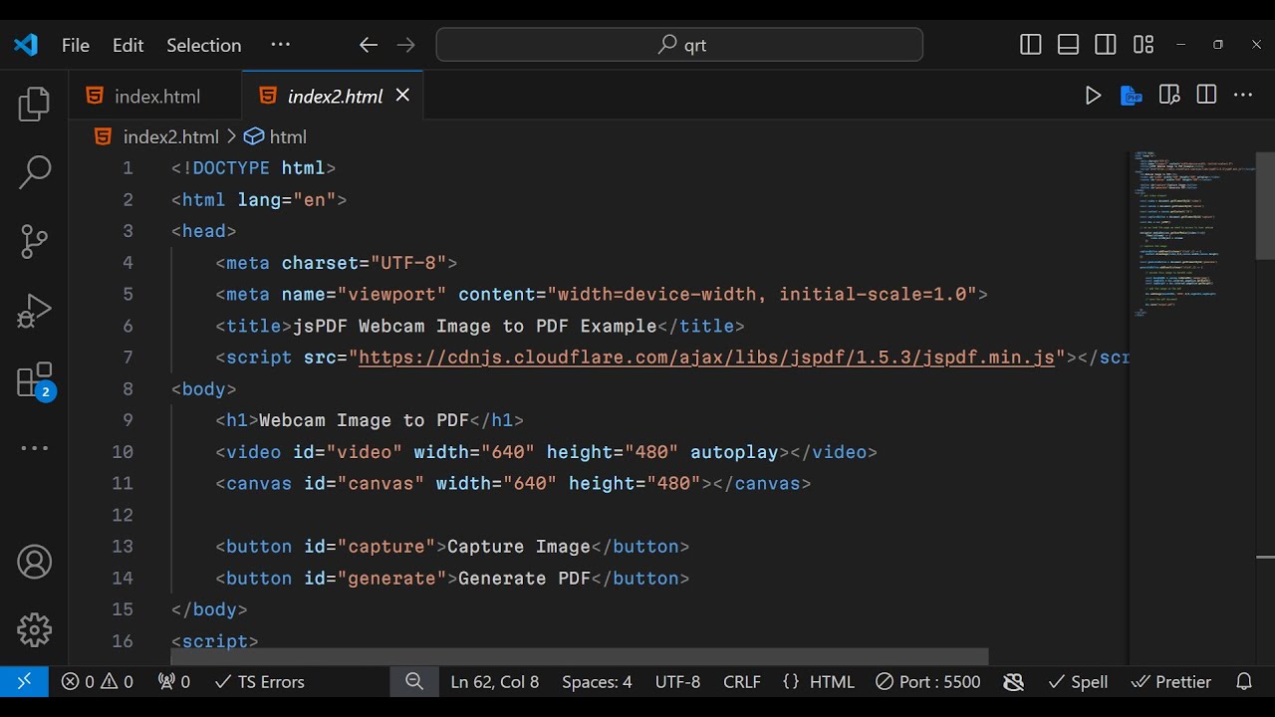Click the 'Generate PDF' text in code
The width and height of the screenshot is (1275, 717).
point(524,579)
